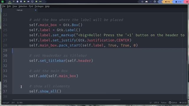Image resolution: width=189 pixels, height=106 pixels.
Task: Select the wifi workspace icon in panel
Action: coord(14,1)
